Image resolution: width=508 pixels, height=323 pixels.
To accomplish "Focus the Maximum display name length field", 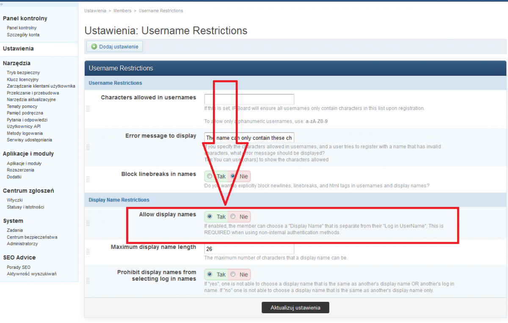I will click(249, 249).
